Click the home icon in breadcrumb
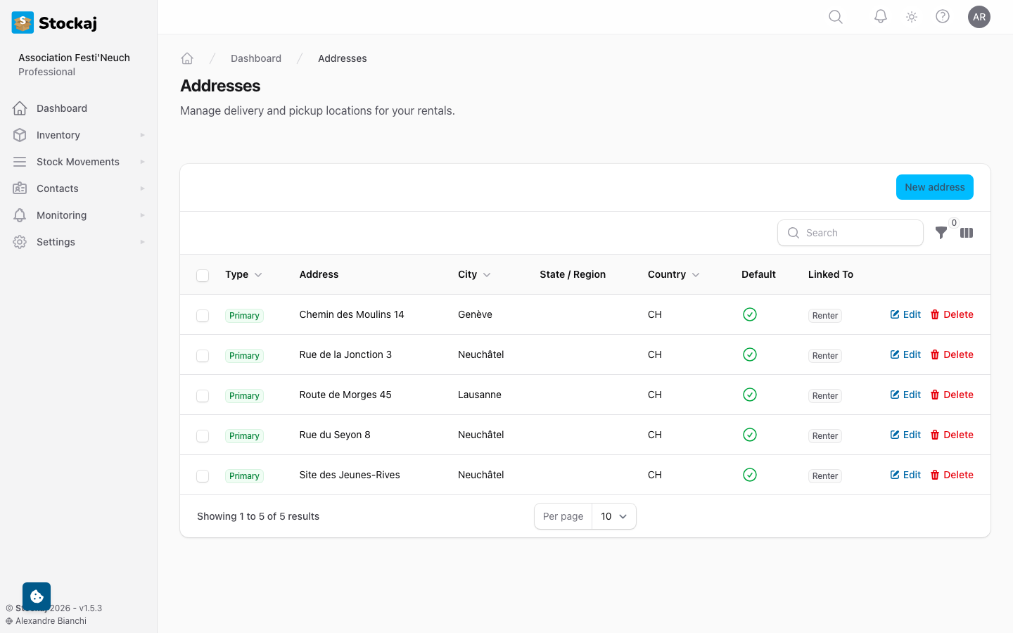This screenshot has height=633, width=1013. point(187,58)
